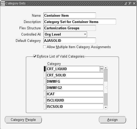137x129 pixels.
Task: Click the Default Category field AJASOLID
Action: click(x=70, y=41)
